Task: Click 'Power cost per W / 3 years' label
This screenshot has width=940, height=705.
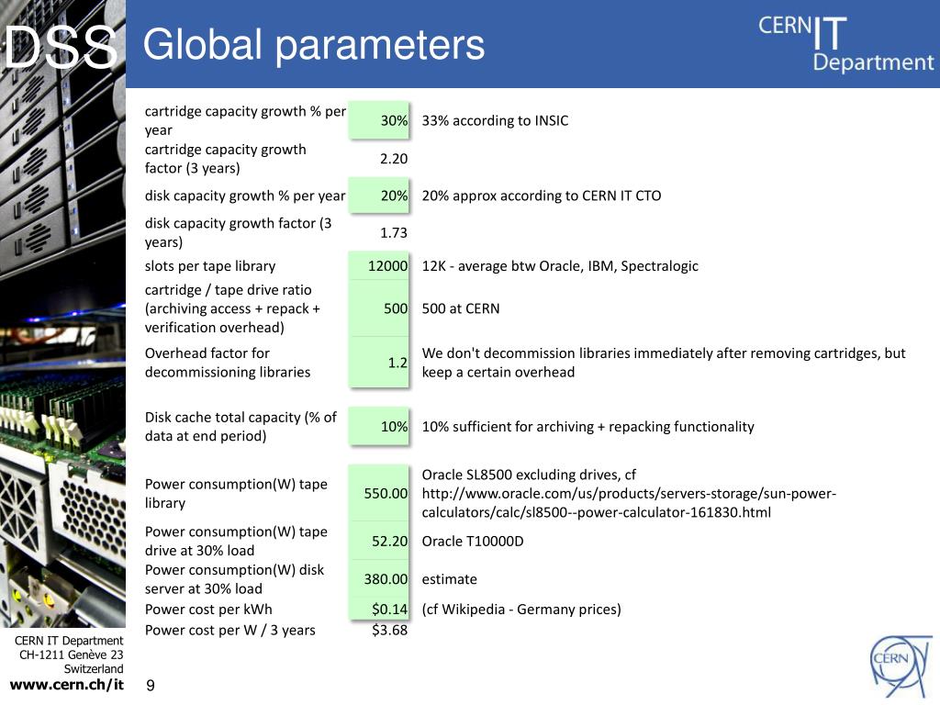Action: (229, 630)
